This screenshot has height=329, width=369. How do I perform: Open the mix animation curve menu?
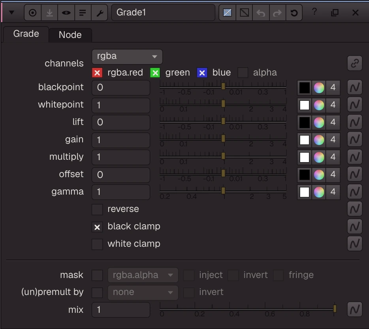tap(355, 310)
